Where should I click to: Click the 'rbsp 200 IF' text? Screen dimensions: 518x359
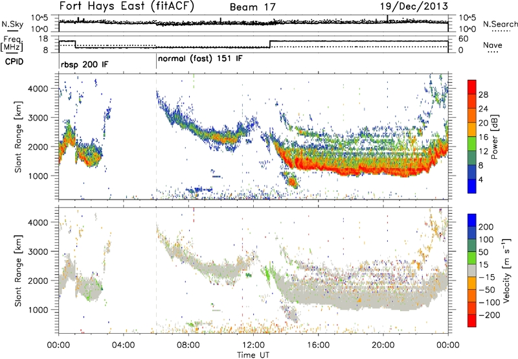(85, 64)
